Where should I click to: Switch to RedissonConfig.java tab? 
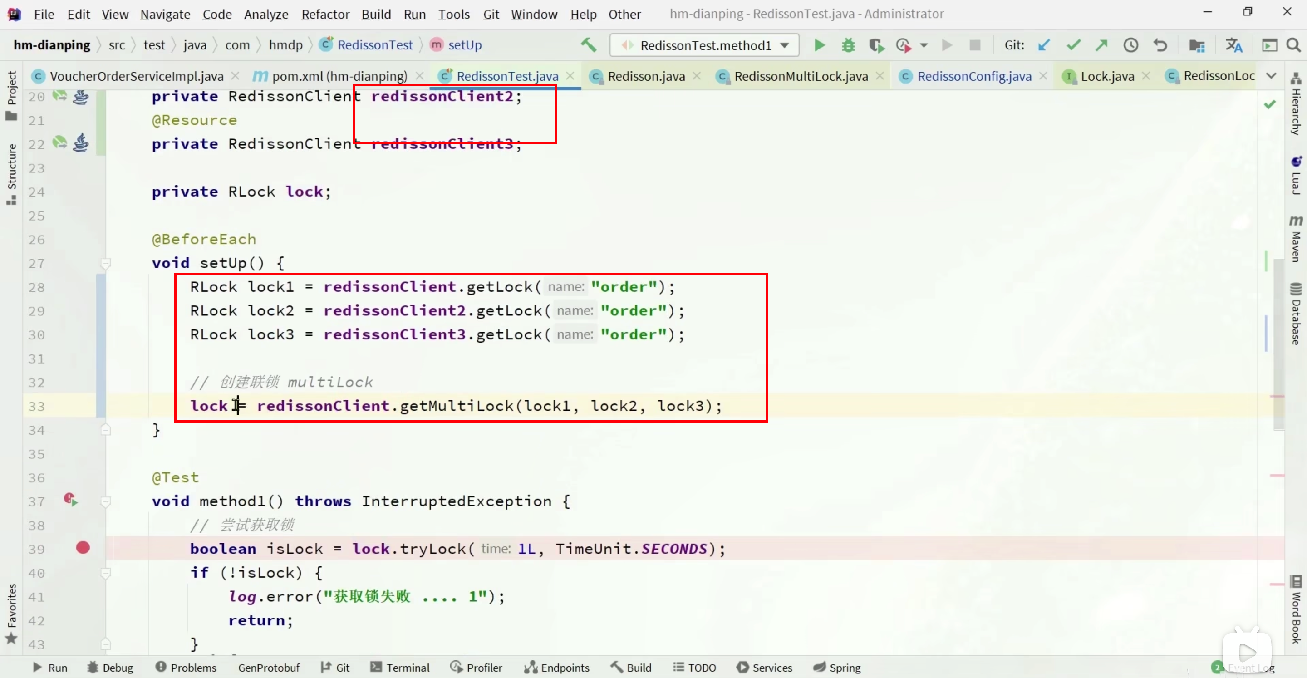[974, 76]
